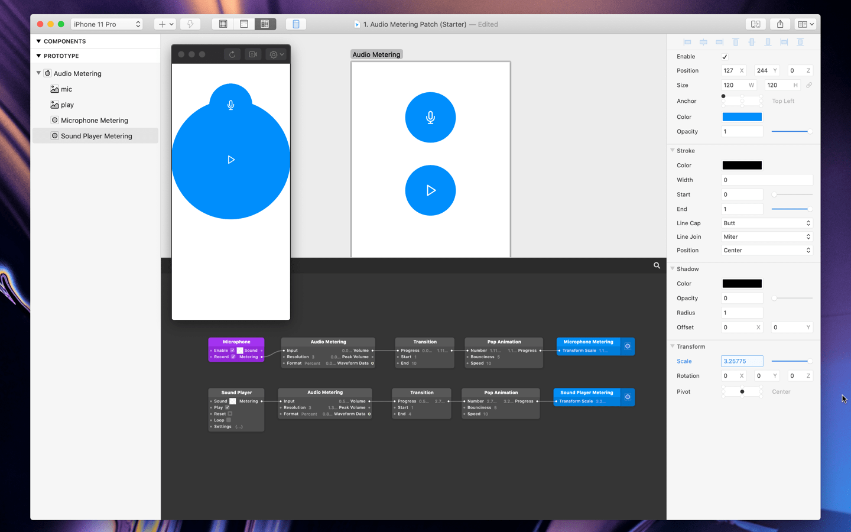Enable the Loop checkbox on the Sound Player patch

pos(229,420)
